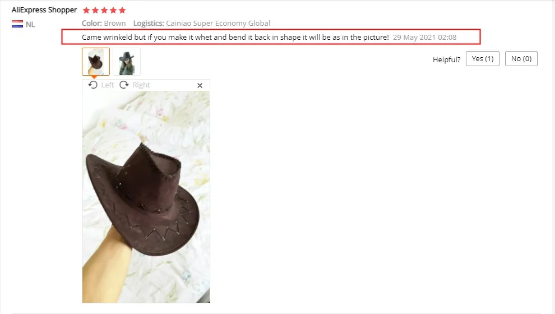555x314 pixels.
Task: Mark review helpful with Yes (1)
Action: pos(483,58)
